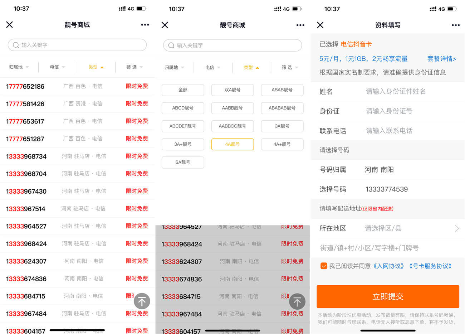Select 4A+靓号 type filter
Viewport: 465px width, 334px height.
pyautogui.click(x=282, y=144)
